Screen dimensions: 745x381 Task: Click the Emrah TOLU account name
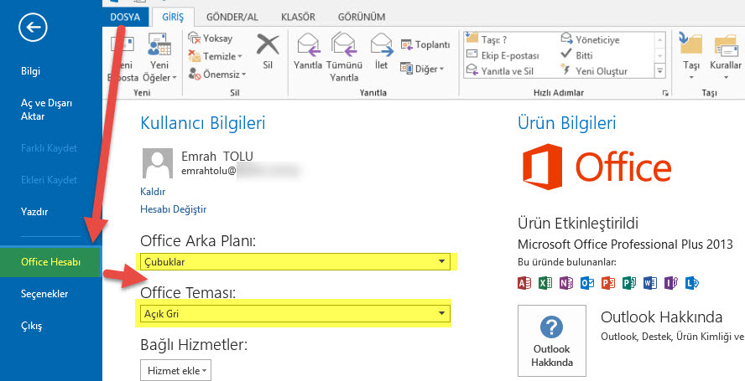pos(217,156)
